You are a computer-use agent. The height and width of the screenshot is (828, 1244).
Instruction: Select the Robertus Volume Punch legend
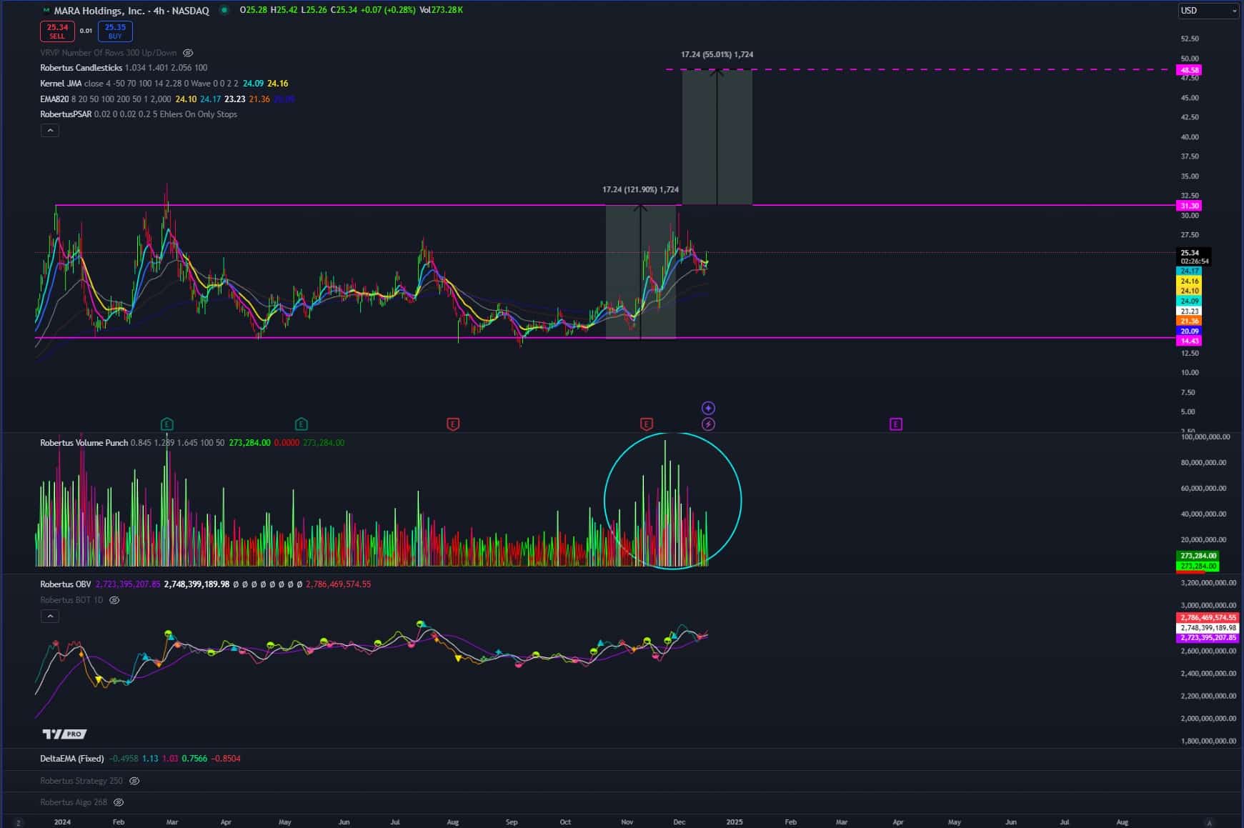[x=84, y=443]
